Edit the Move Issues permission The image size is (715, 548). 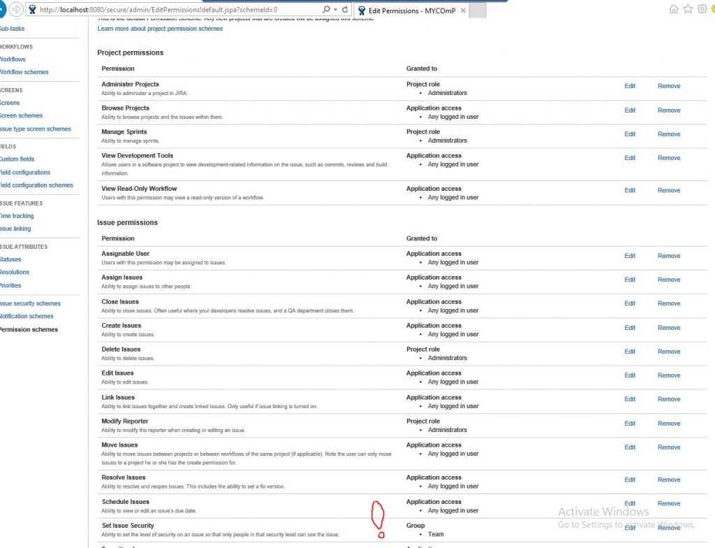(630, 447)
